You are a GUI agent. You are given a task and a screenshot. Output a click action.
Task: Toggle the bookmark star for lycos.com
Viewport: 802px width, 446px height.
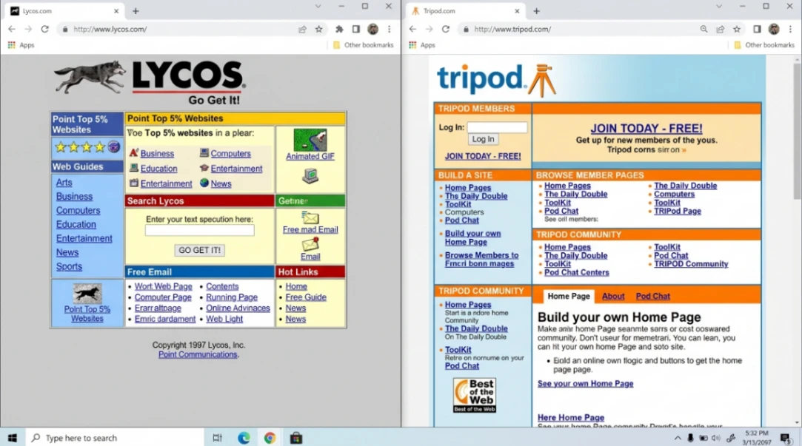tap(318, 29)
